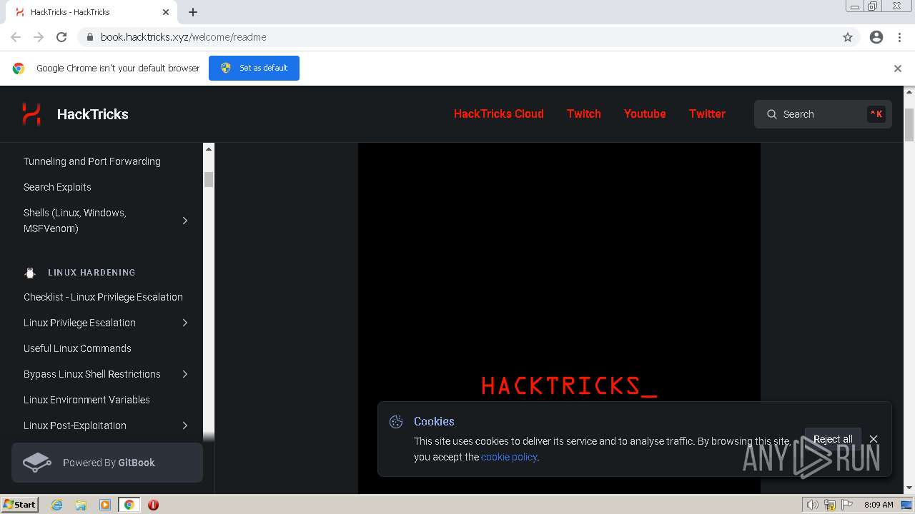Click the power plug tray icon

coord(830,505)
